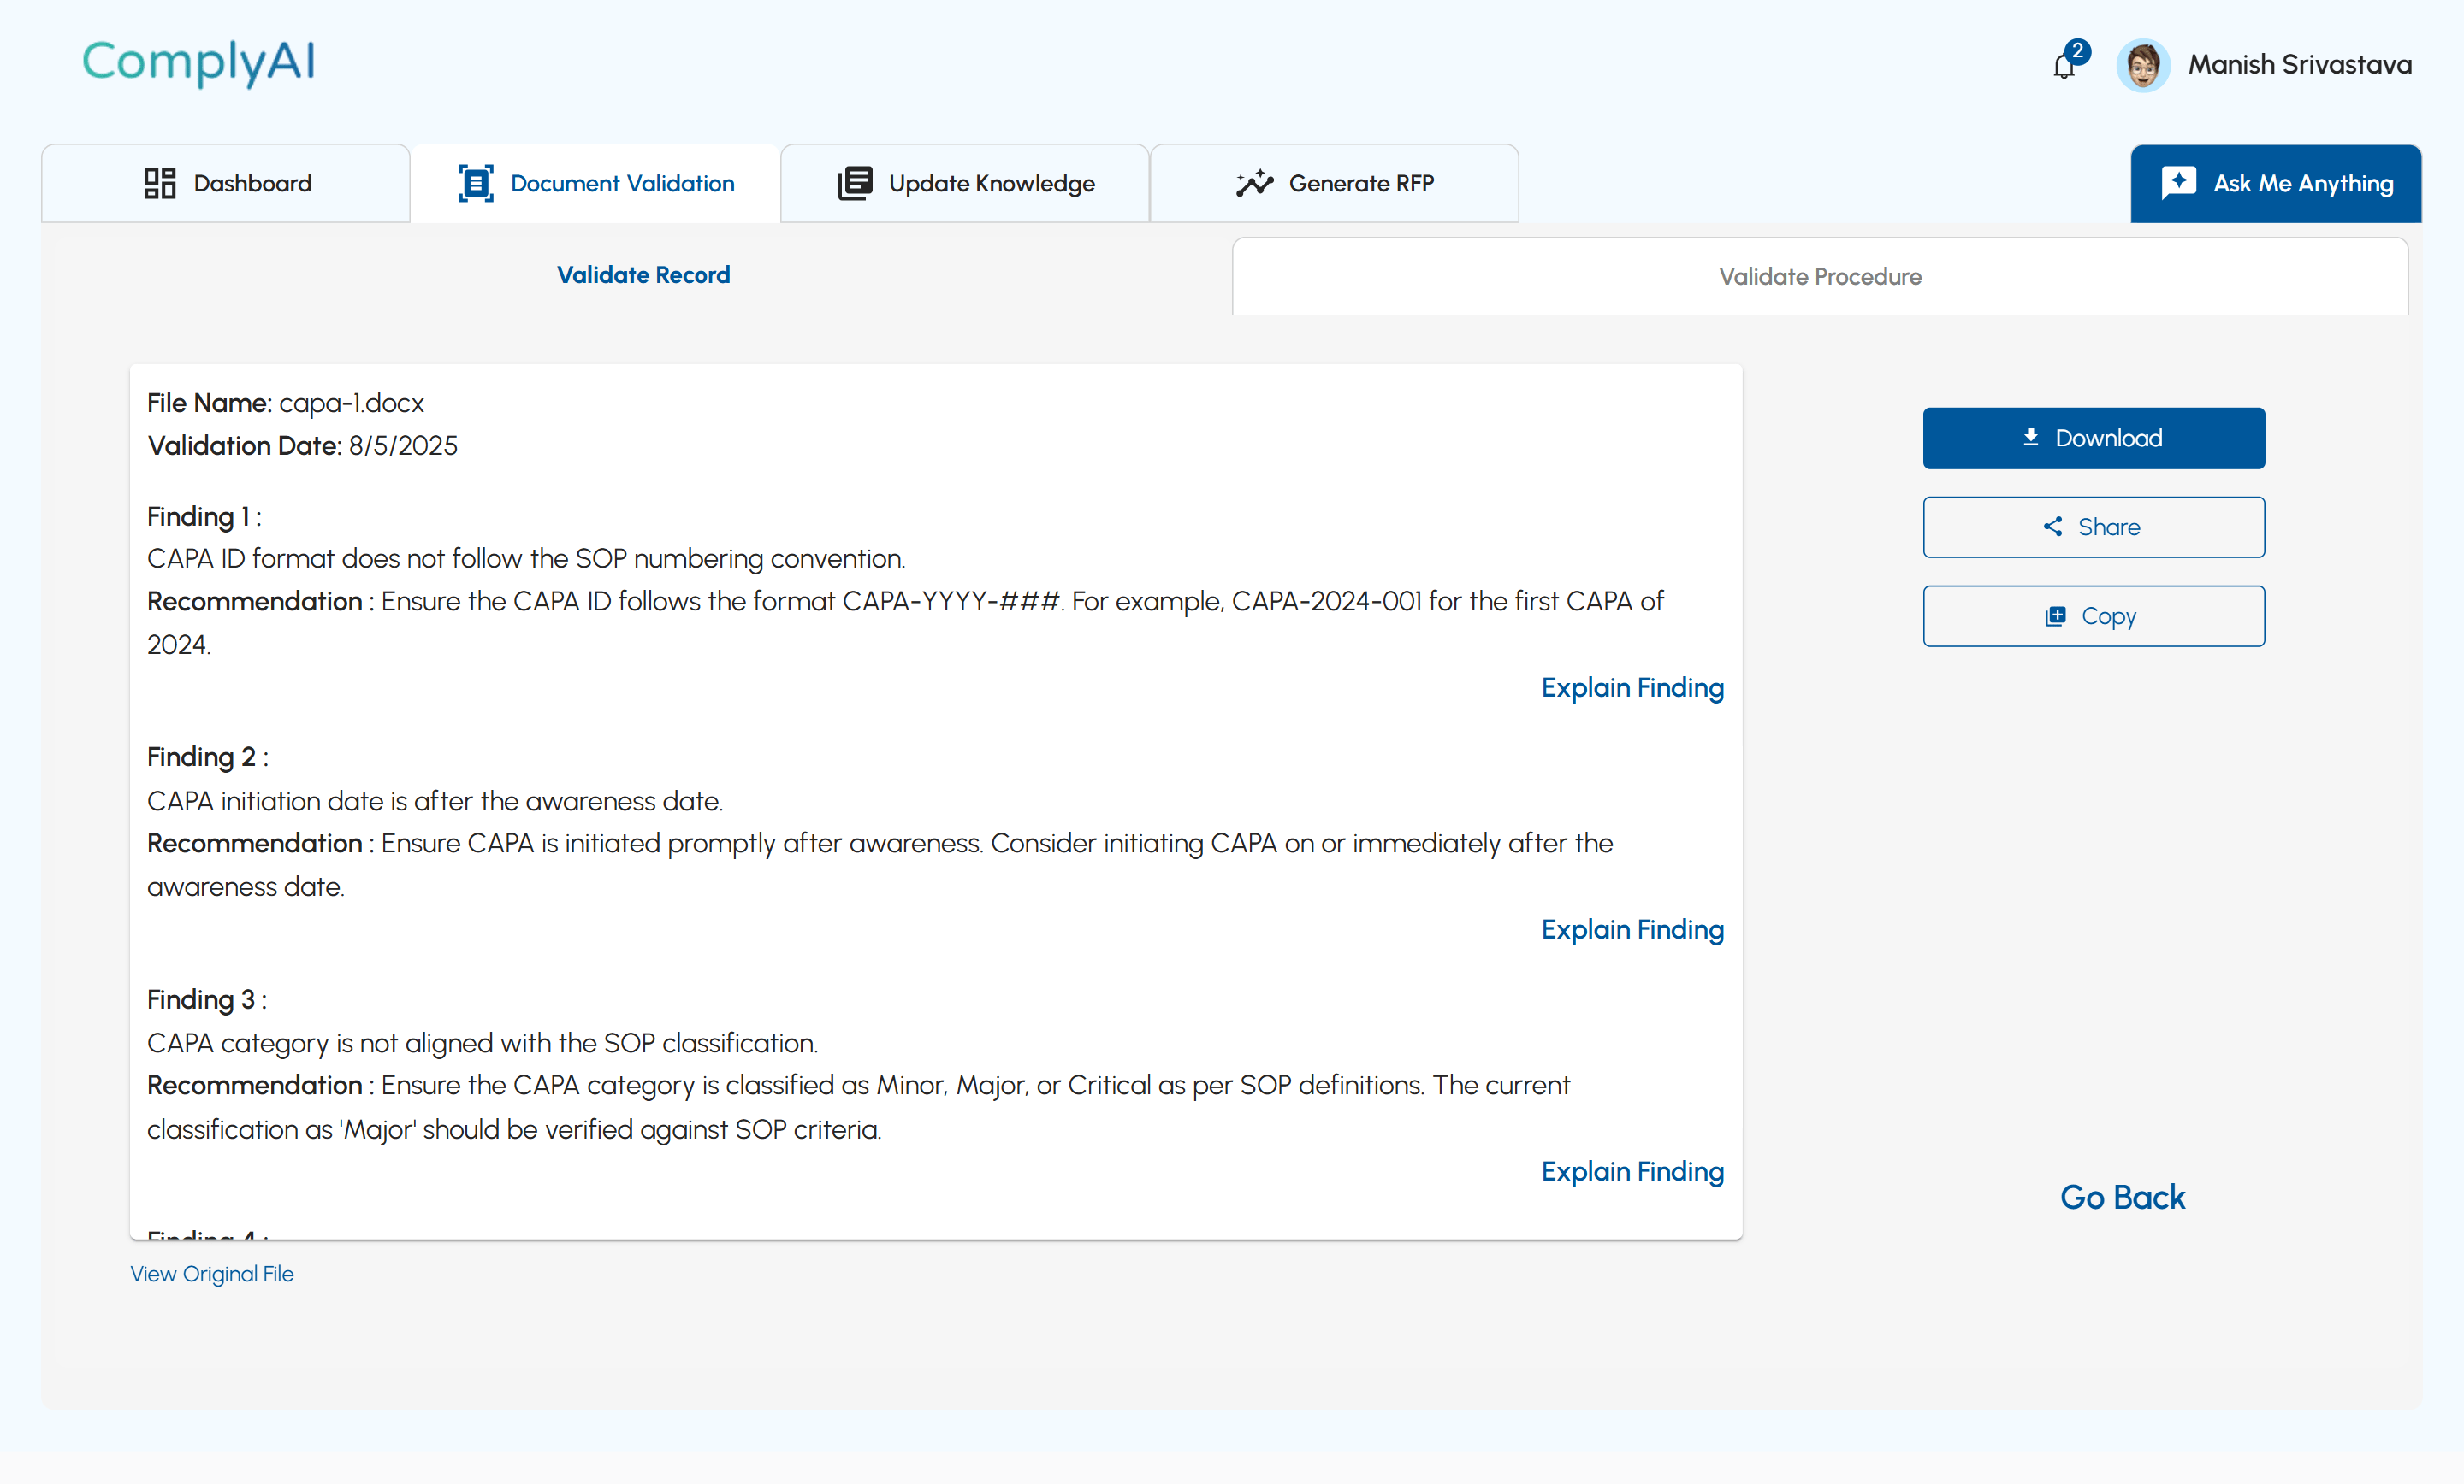The height and width of the screenshot is (1484, 2464).
Task: Share the validation results
Action: coord(2094,527)
